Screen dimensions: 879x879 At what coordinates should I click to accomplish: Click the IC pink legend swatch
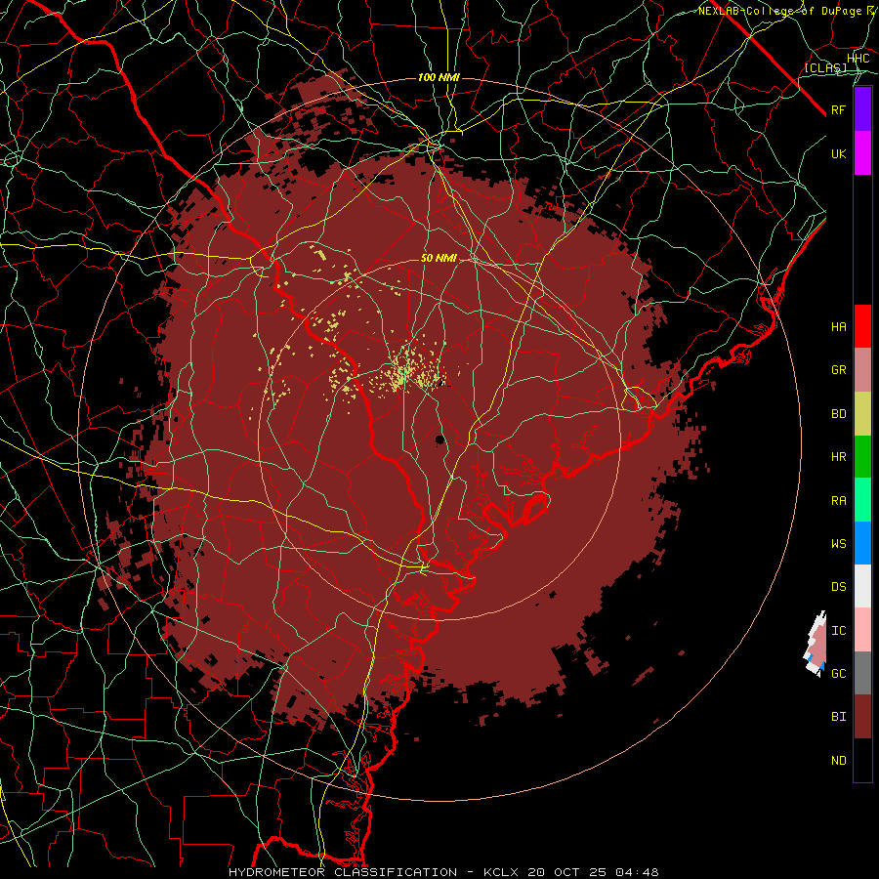[x=862, y=630]
